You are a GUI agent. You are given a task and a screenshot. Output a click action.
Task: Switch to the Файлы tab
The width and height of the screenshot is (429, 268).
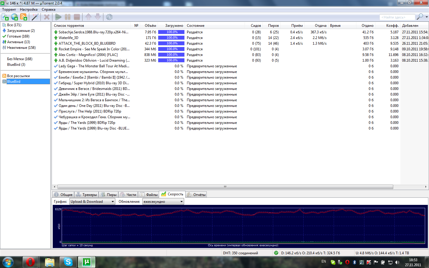tap(149, 195)
